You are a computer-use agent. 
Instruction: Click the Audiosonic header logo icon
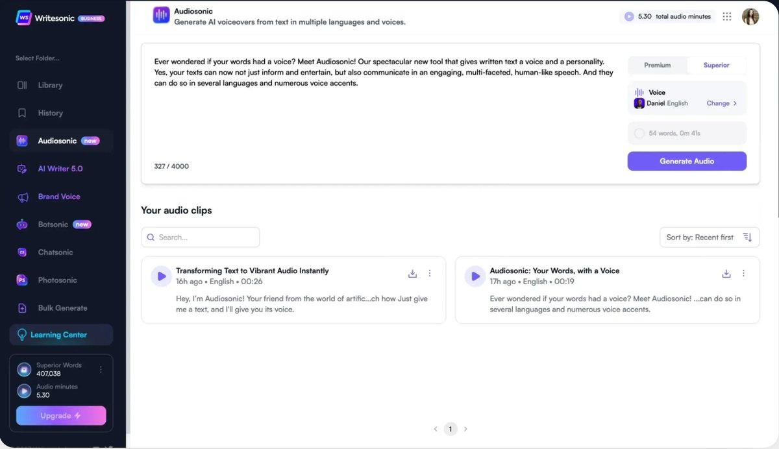[x=161, y=16]
